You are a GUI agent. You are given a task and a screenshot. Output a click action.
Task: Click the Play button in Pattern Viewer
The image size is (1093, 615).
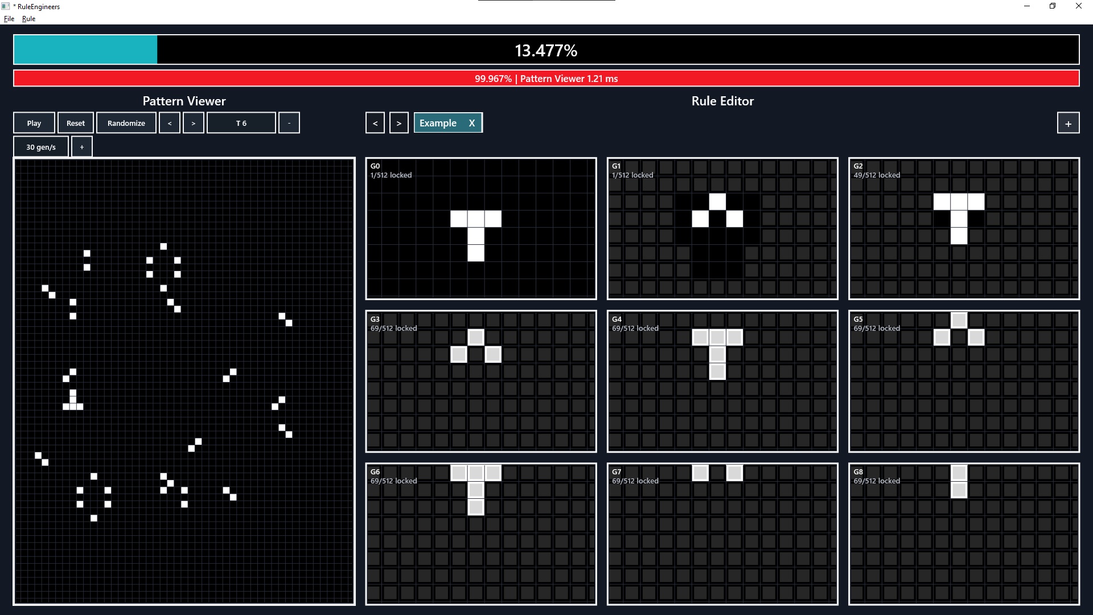click(x=34, y=123)
